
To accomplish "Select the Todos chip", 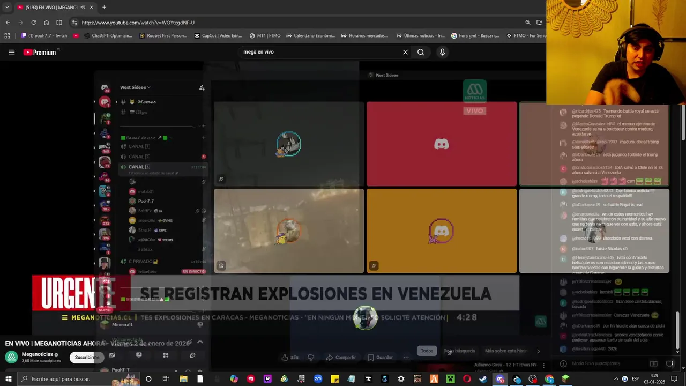I will click(x=427, y=351).
